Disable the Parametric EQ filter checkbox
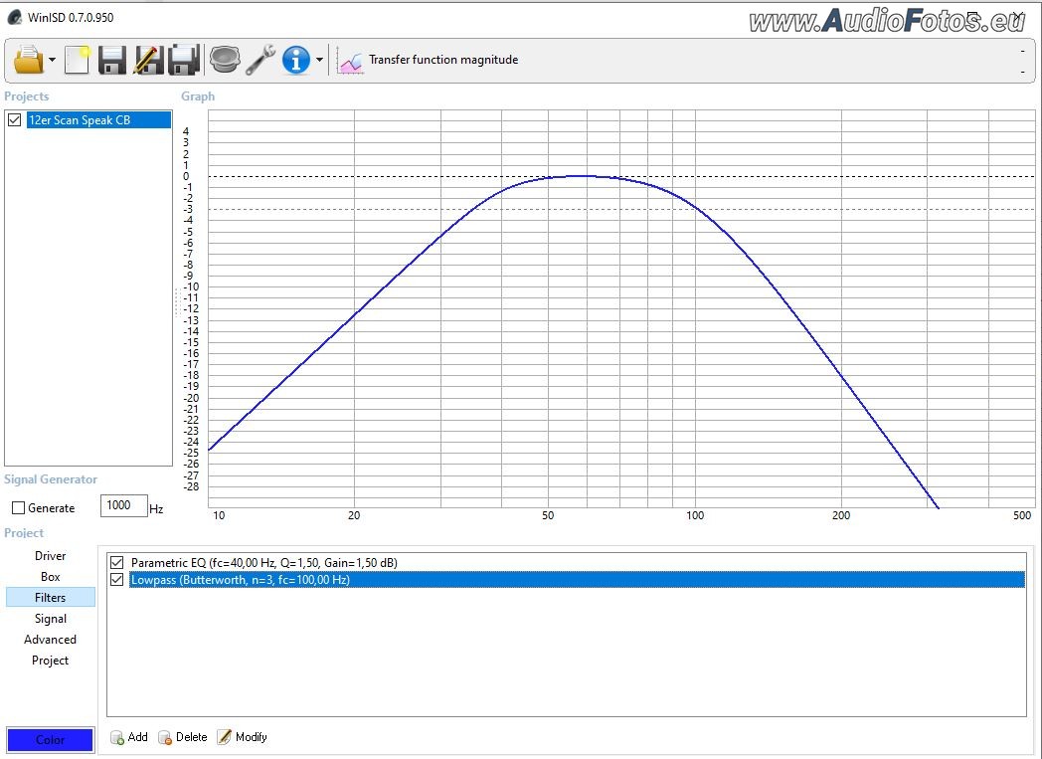1042x759 pixels. 117,563
